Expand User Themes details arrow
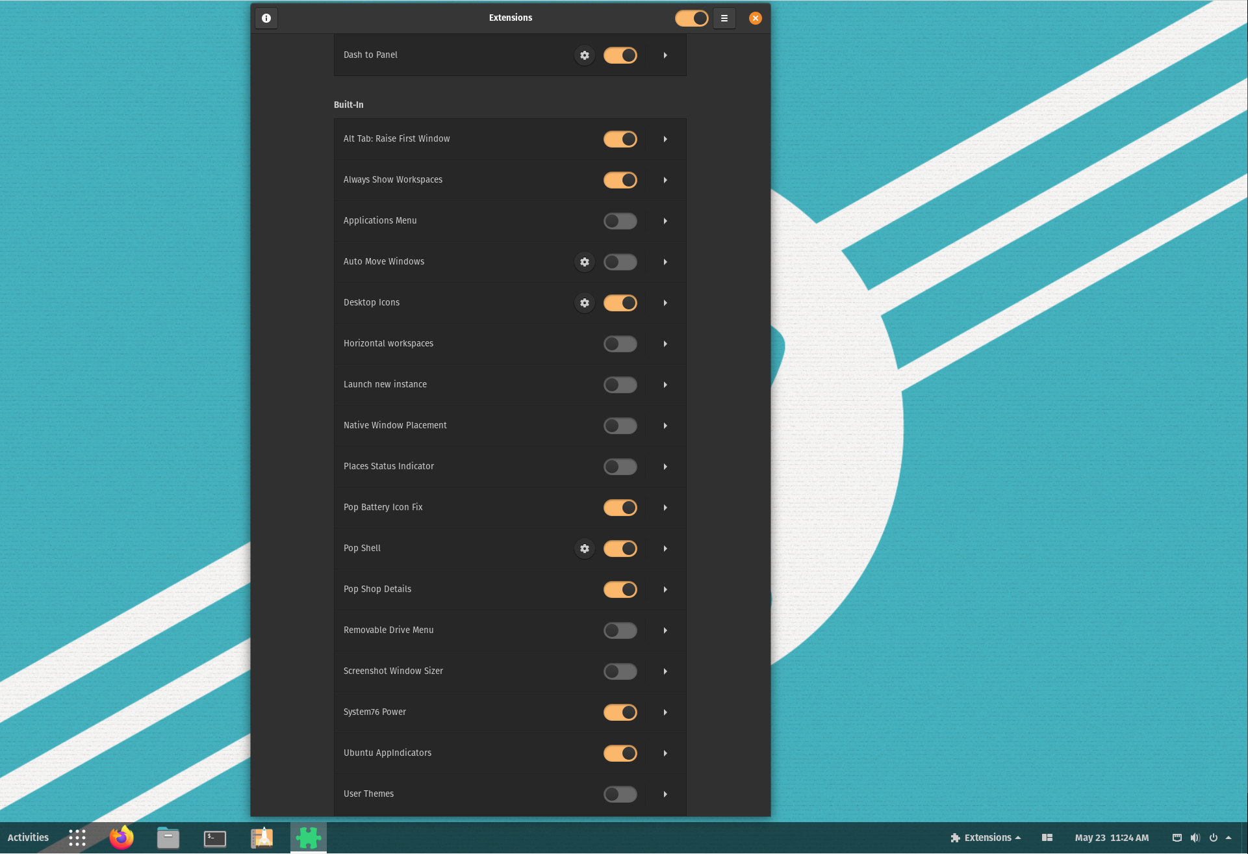1248x854 pixels. [x=665, y=794]
